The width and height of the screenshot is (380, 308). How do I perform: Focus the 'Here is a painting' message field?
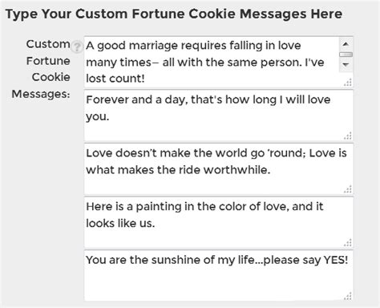click(x=219, y=222)
